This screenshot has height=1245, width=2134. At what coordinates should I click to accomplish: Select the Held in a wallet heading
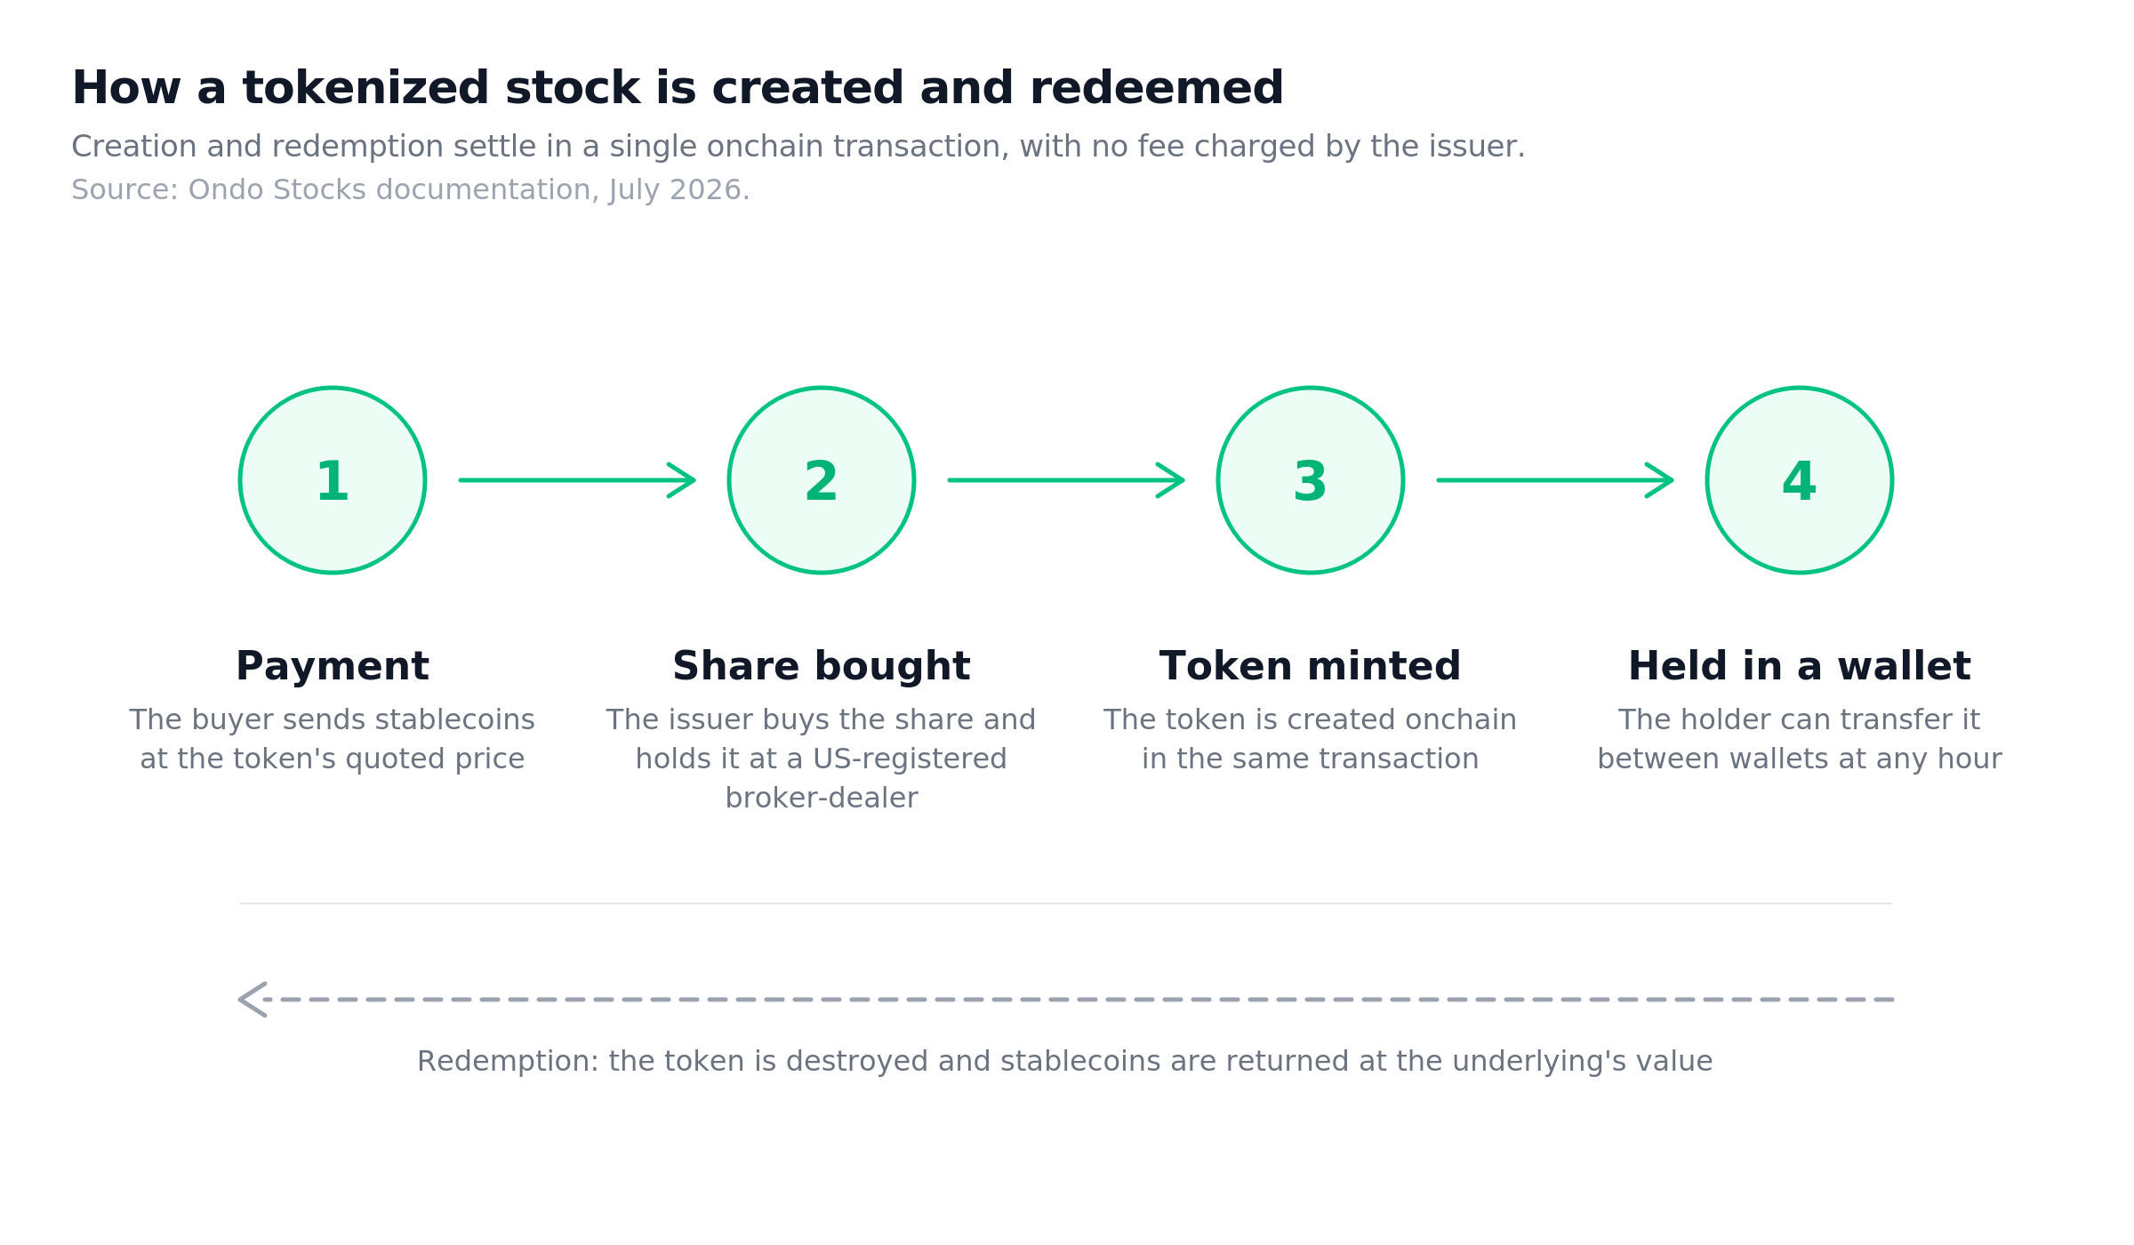point(1800,667)
